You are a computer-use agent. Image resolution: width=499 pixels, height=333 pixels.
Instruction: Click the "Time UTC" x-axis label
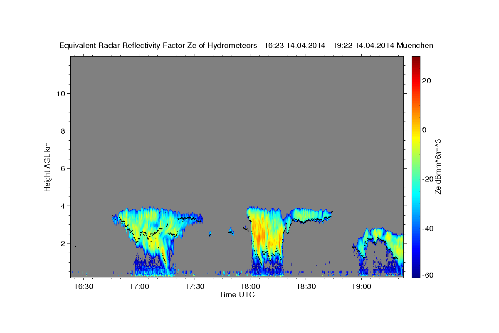pyautogui.click(x=237, y=295)
